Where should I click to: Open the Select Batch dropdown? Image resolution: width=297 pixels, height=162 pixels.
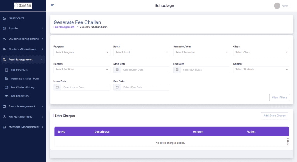point(142,52)
